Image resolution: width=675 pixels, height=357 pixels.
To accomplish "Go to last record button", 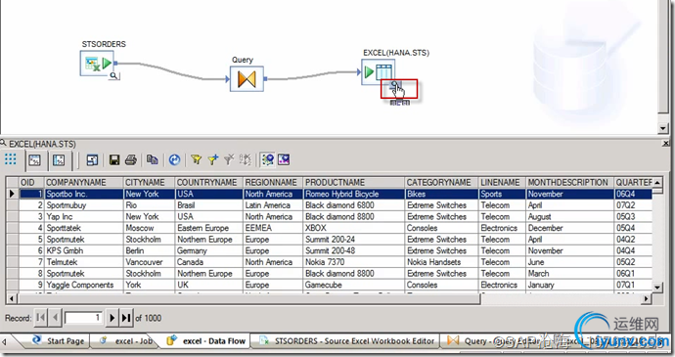I will pyautogui.click(x=125, y=318).
